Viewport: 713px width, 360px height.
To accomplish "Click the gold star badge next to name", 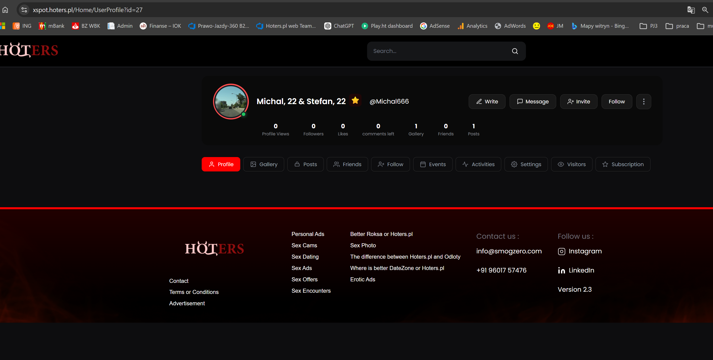I will 355,100.
